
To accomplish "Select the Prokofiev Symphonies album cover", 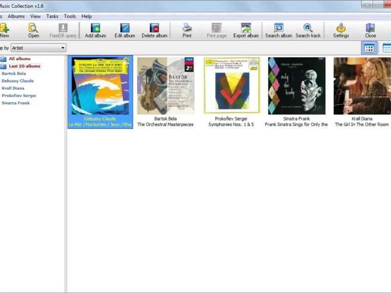I will pyautogui.click(x=232, y=85).
